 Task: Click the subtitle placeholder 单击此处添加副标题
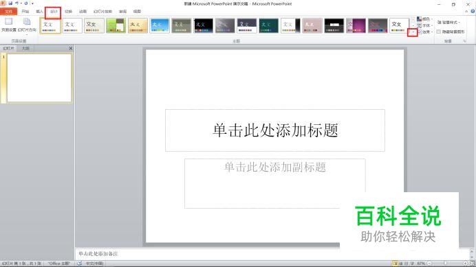(275, 184)
